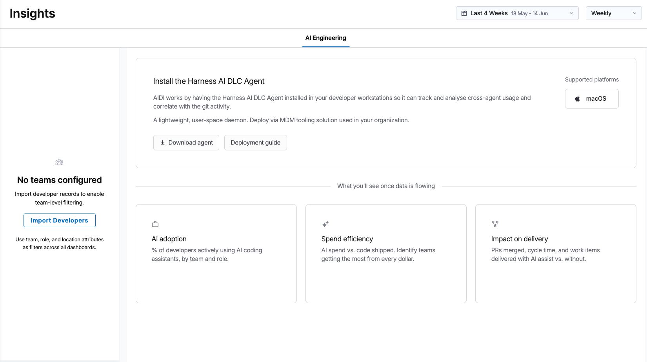Switch to the AI Engineering tab
Screen dimensions: 647x362
point(325,38)
